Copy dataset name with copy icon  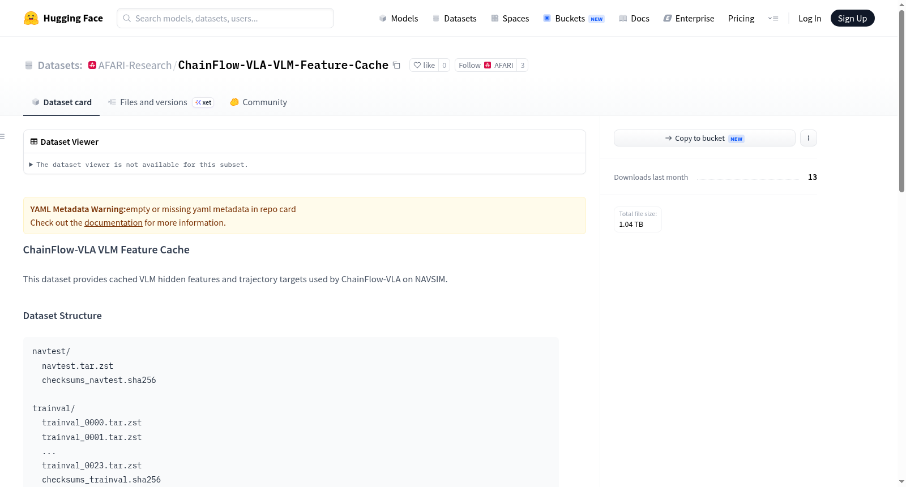(396, 65)
